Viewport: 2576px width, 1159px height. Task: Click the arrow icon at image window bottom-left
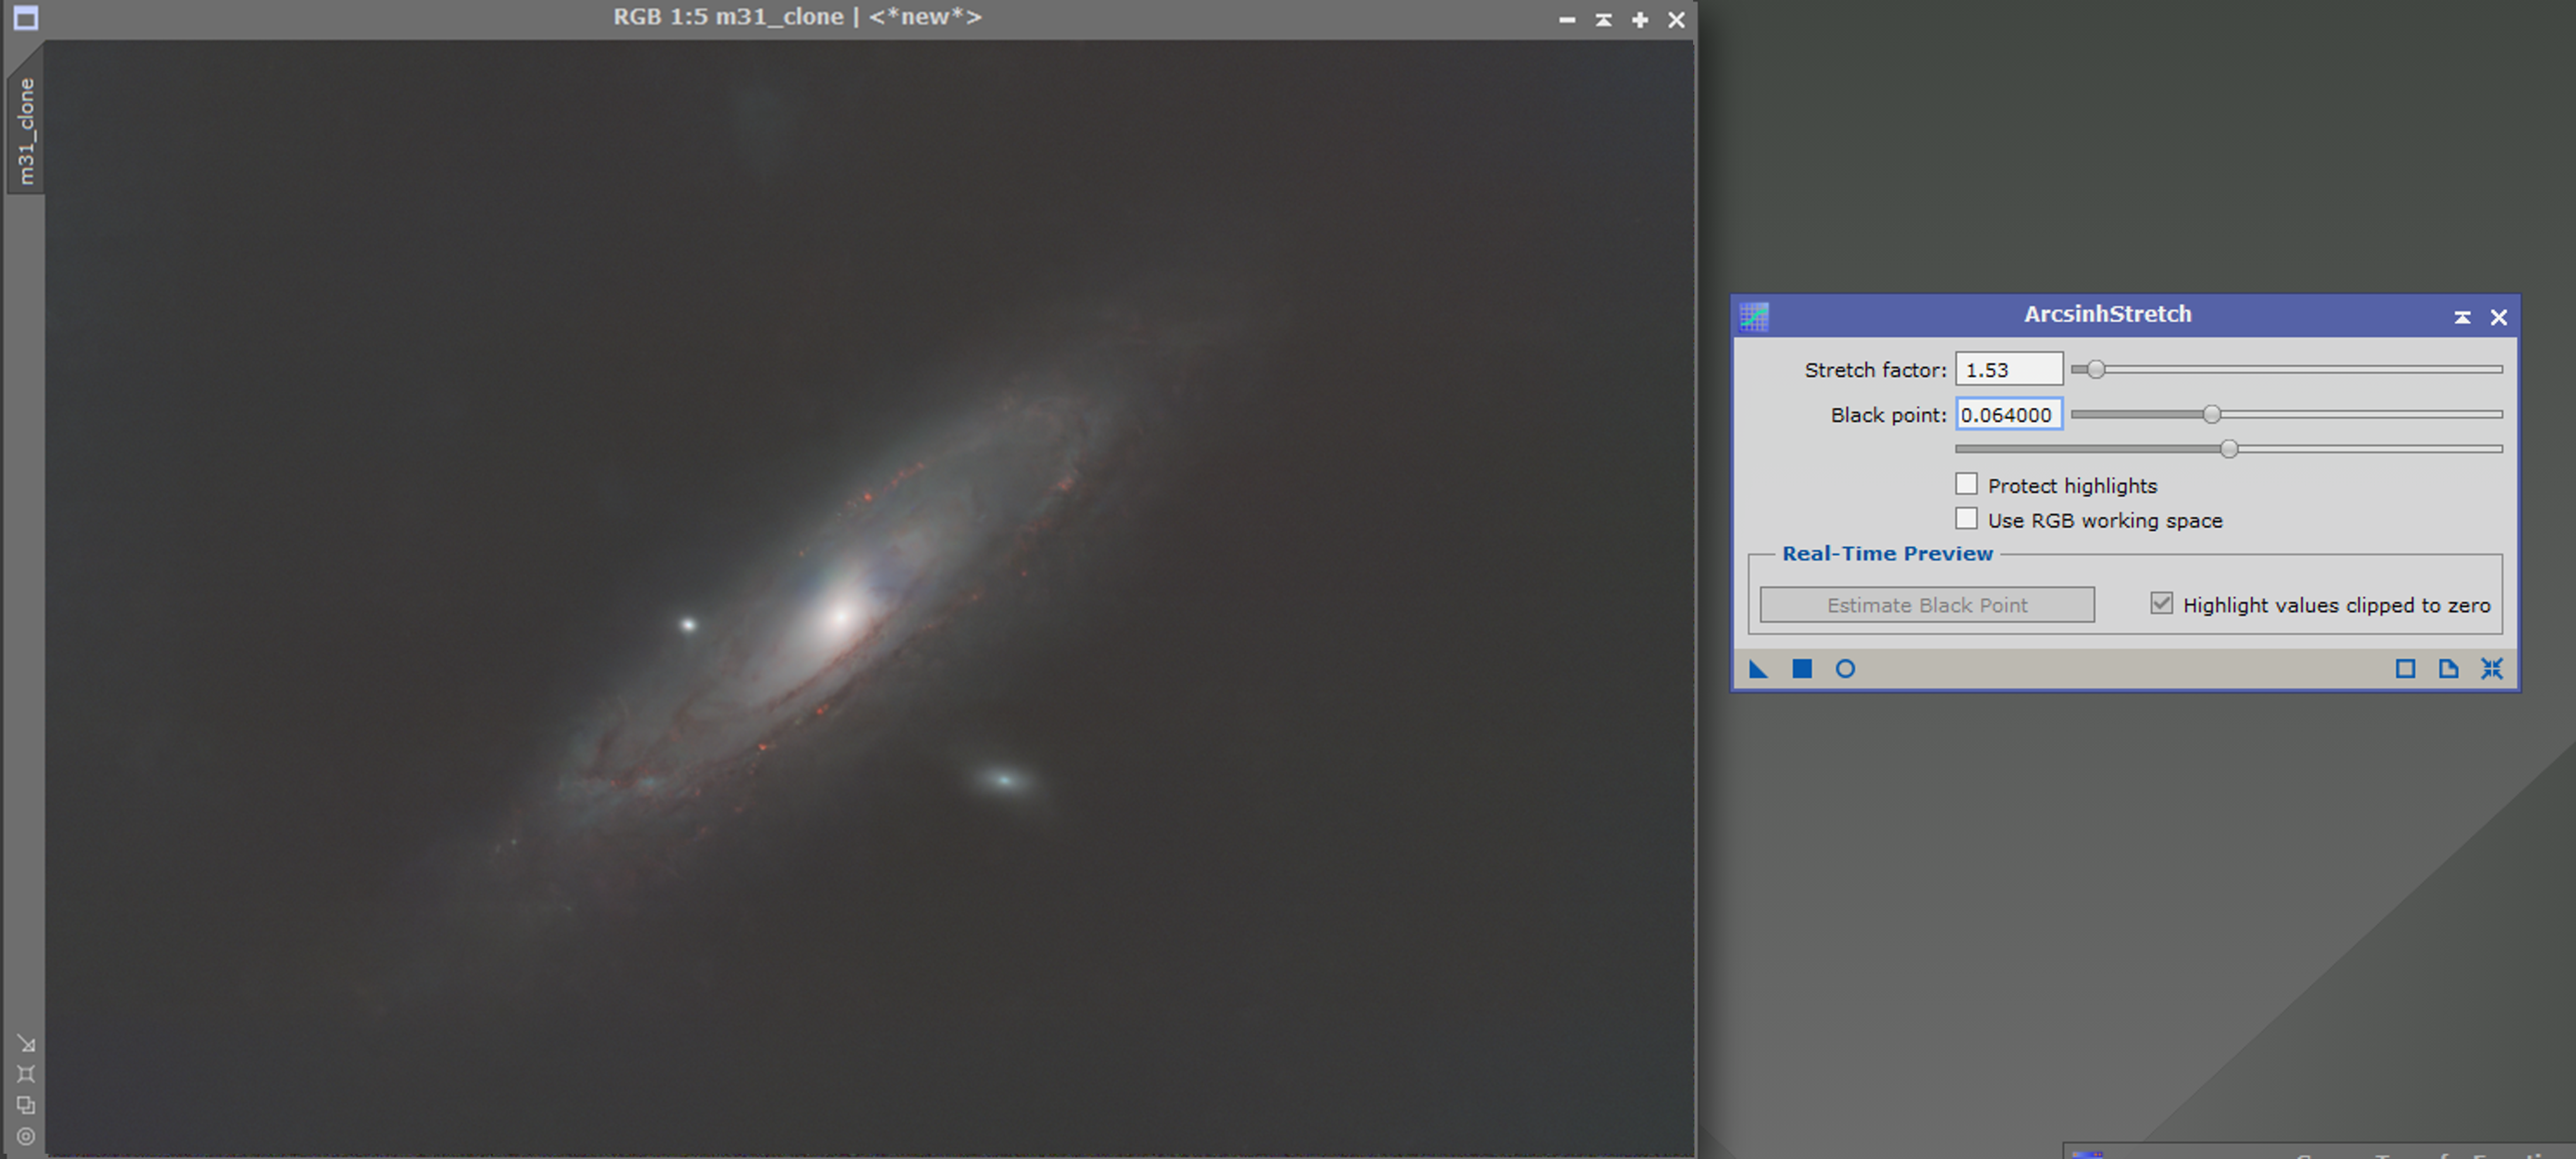(x=27, y=1044)
